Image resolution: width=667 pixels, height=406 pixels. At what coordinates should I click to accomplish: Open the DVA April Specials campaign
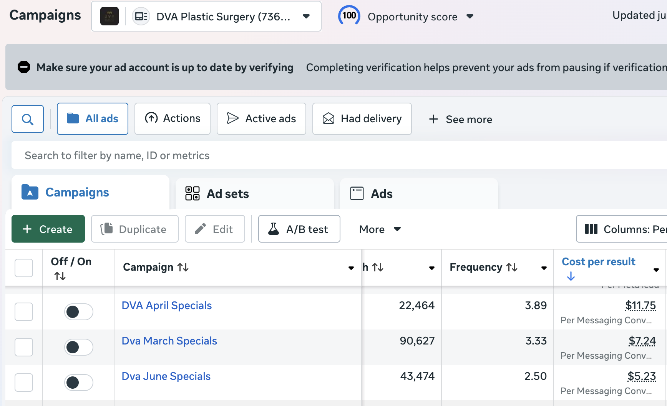tap(167, 306)
